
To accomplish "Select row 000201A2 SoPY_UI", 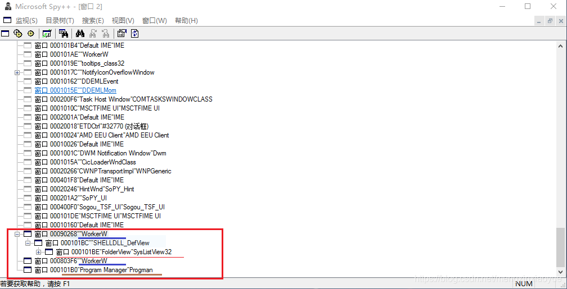I will (71, 198).
